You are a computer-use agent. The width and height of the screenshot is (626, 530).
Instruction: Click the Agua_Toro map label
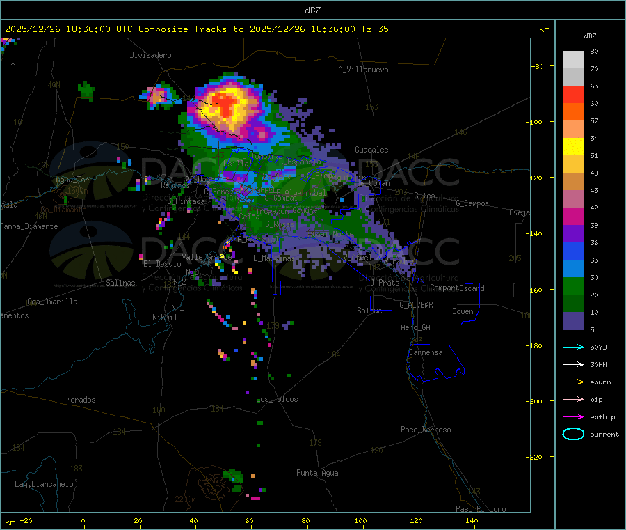[74, 180]
